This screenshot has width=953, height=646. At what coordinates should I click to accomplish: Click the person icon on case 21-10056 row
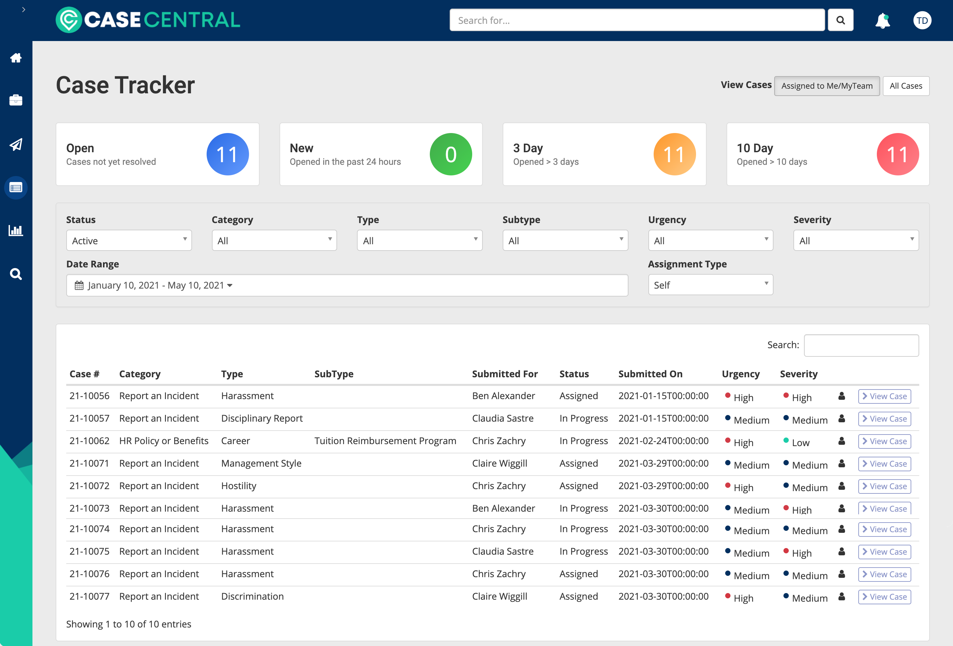[x=841, y=396]
